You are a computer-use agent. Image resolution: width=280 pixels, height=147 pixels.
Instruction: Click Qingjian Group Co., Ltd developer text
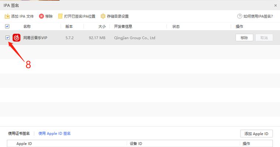[134, 38]
